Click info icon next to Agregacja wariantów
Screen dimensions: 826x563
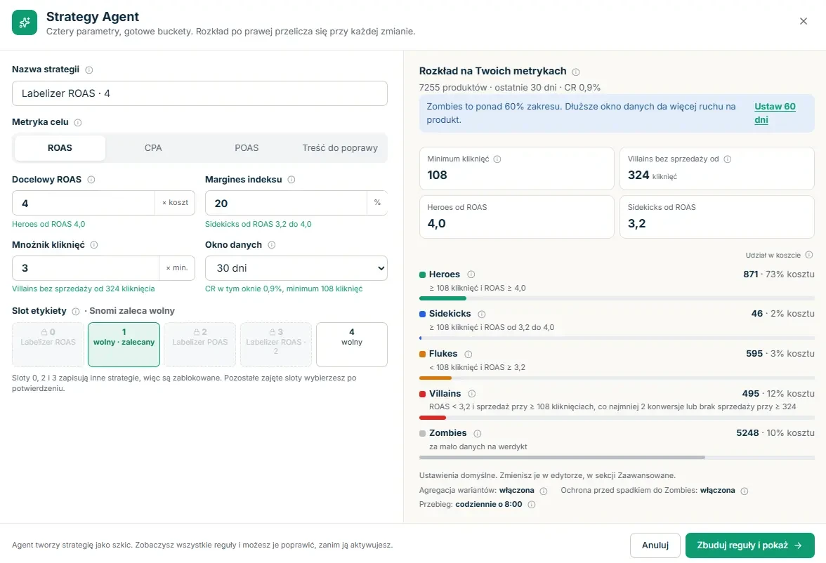point(544,491)
